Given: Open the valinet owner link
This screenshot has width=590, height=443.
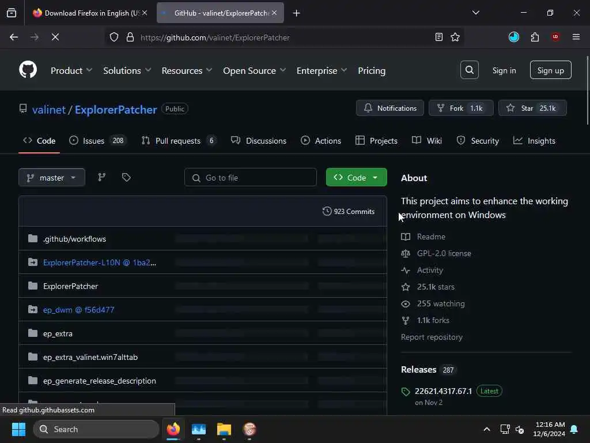Looking at the screenshot, I should (49, 110).
